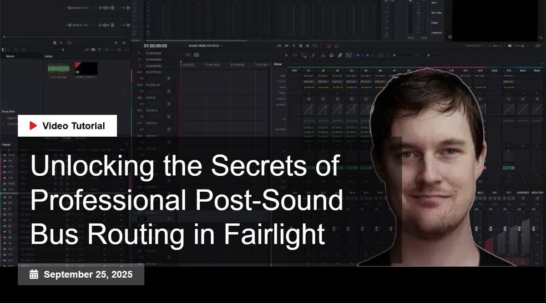Activate the pencil editing tool

(x=340, y=55)
